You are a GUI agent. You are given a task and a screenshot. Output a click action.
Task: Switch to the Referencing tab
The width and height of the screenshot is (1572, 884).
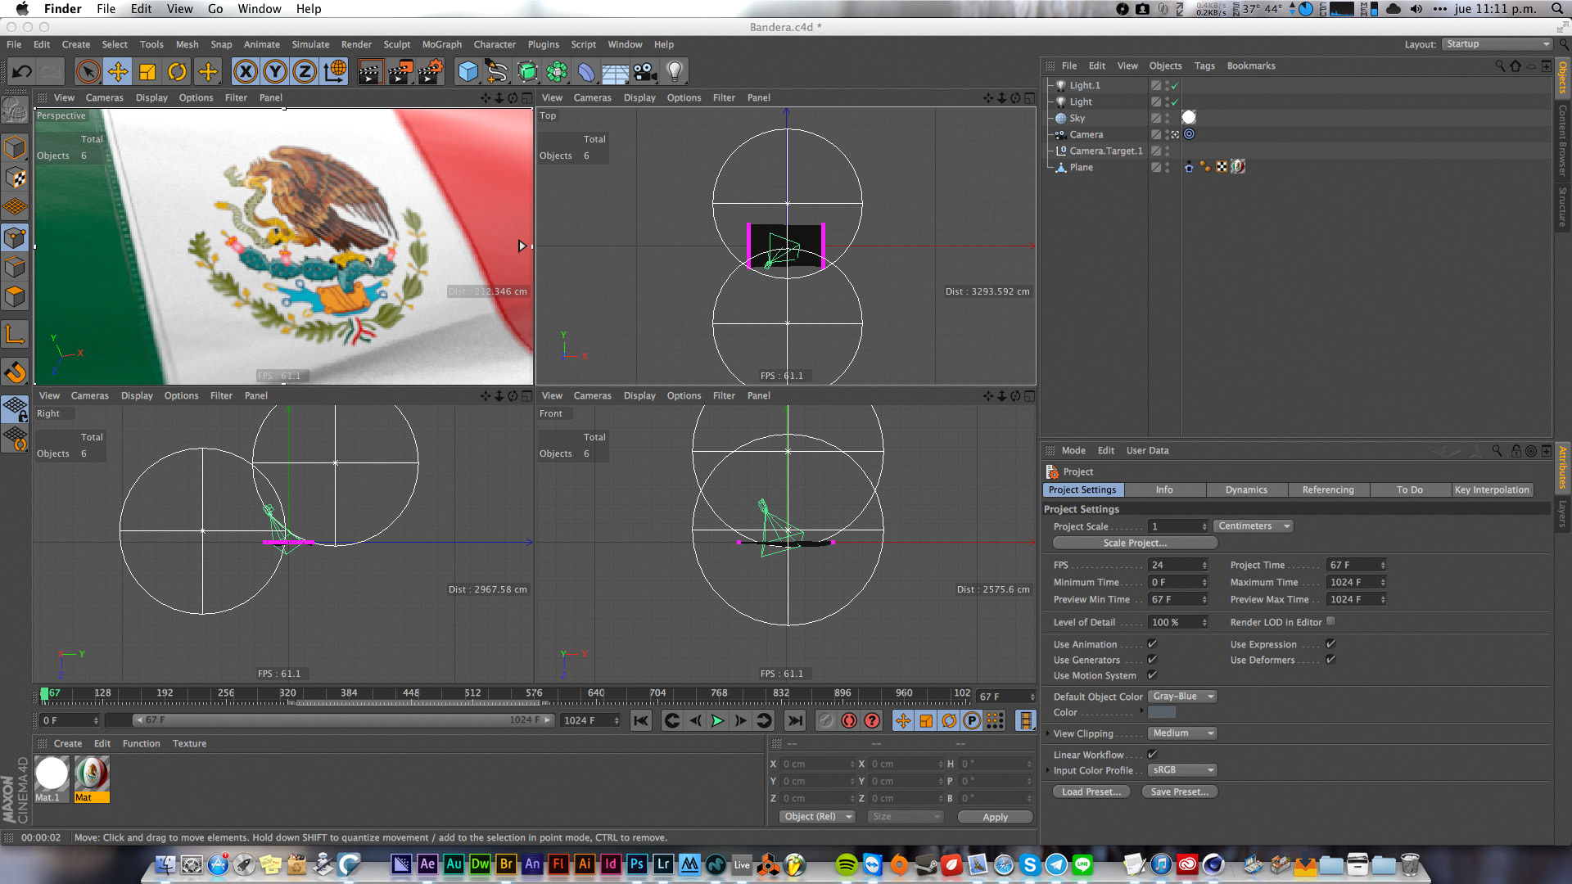1328,490
